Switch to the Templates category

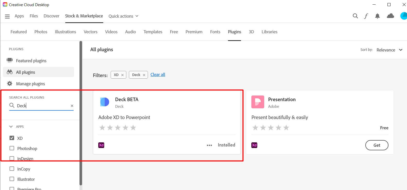click(x=153, y=32)
